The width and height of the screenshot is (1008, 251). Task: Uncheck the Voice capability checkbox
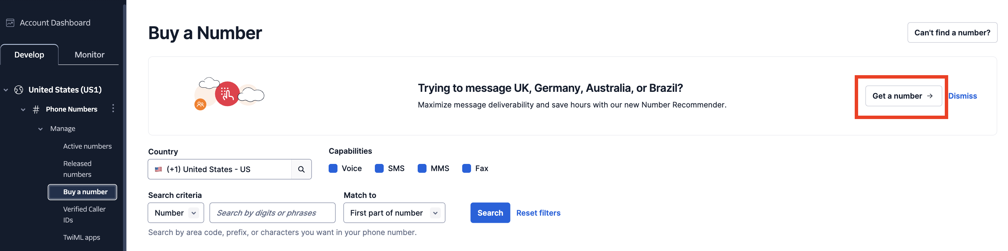pos(333,168)
